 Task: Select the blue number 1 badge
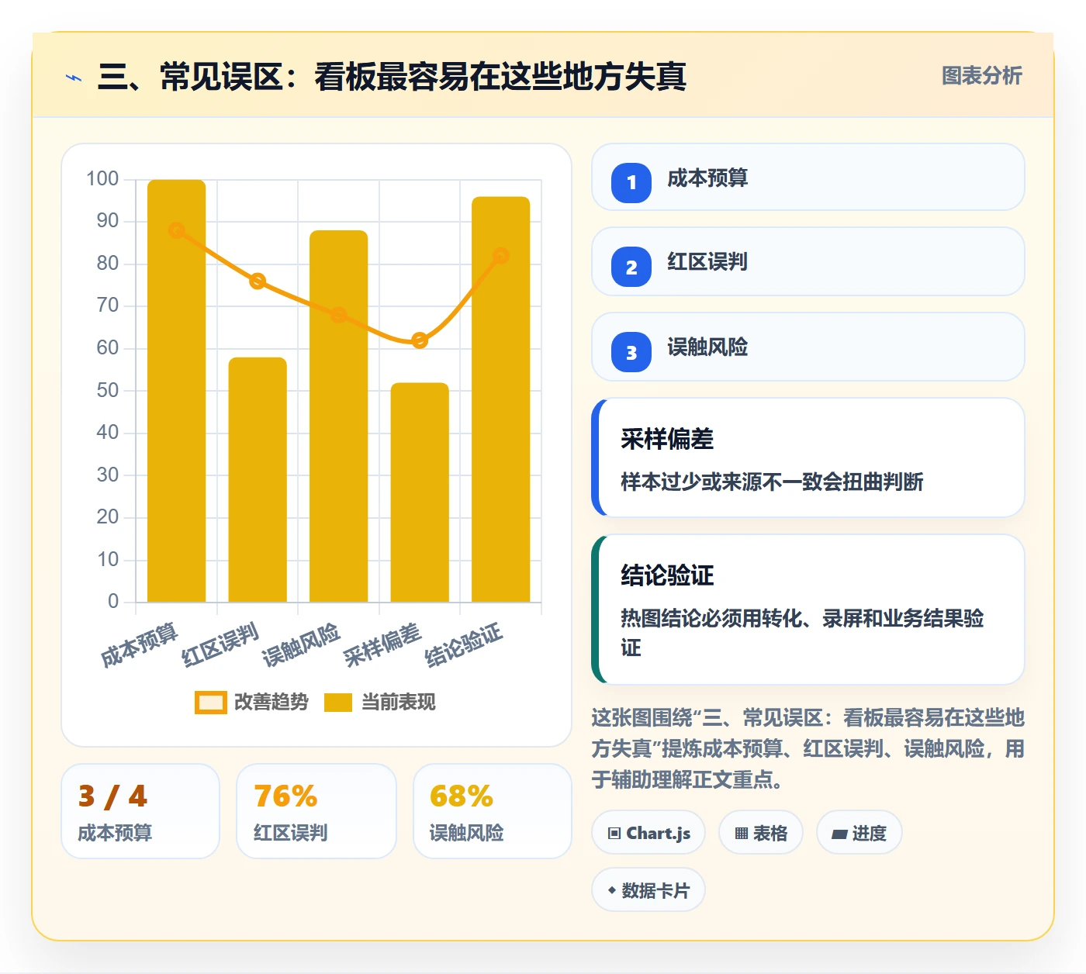click(x=631, y=183)
